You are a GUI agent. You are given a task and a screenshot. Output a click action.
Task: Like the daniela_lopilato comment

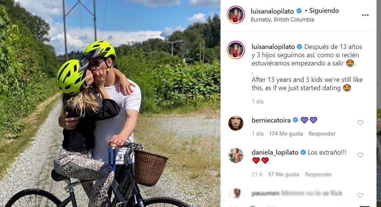[x=360, y=155]
